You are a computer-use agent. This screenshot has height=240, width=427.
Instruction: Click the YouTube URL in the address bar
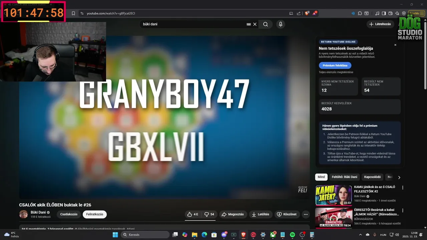tap(111, 13)
